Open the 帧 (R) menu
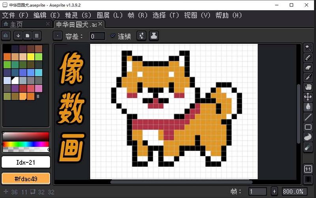The height and width of the screenshot is (198, 316). (x=137, y=15)
